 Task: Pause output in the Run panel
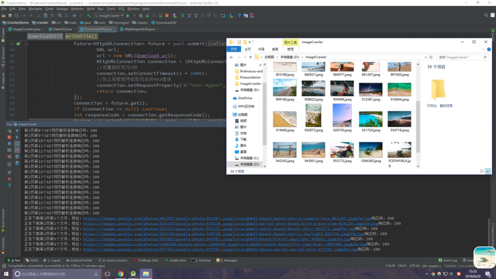pos(9,144)
